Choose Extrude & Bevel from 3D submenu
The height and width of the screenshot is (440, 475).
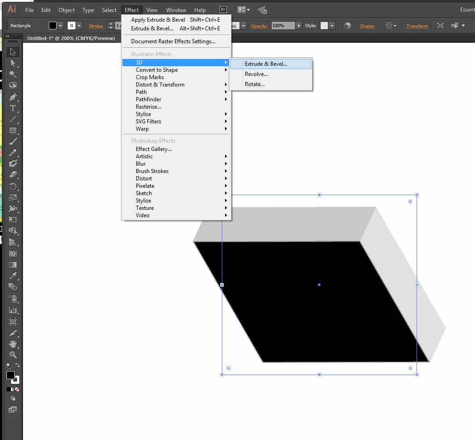tap(266, 64)
